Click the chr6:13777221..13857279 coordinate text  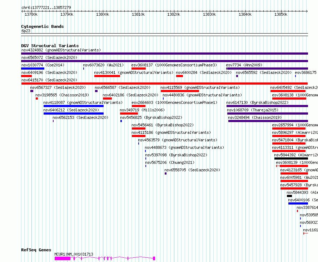(46, 8)
